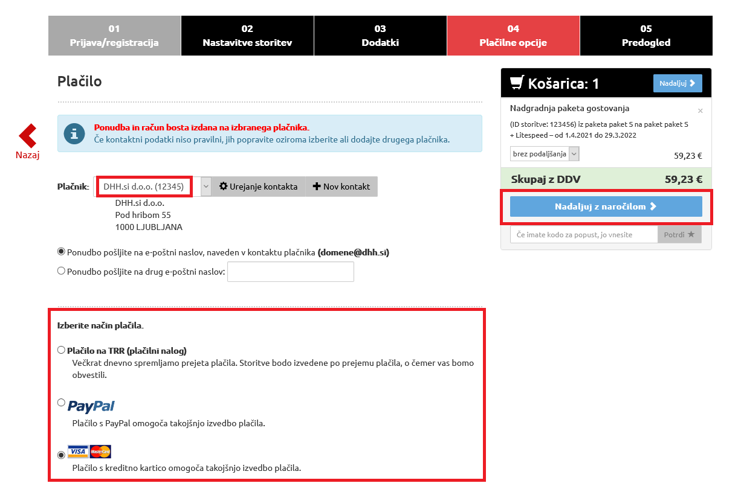Image resolution: width=741 pixels, height=486 pixels.
Task: Click the discount code input field
Action: pos(584,234)
